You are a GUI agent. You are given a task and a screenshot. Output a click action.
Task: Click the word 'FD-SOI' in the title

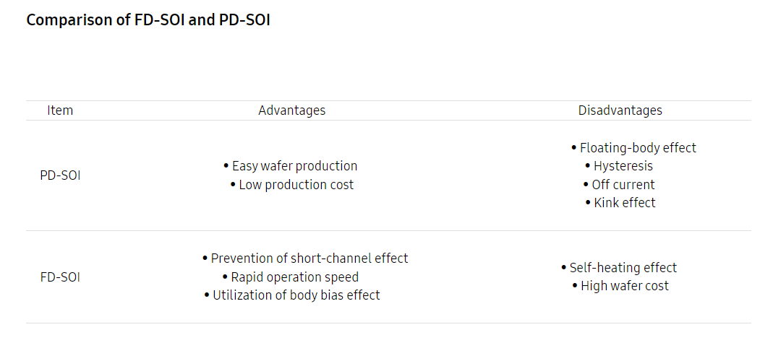(160, 20)
